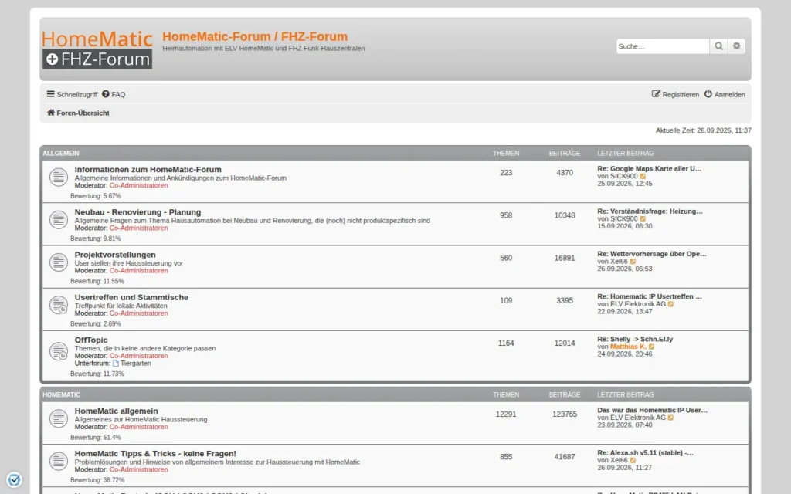View latest post icon next to Xel66 on 26.09.2026, 06:53

(x=633, y=262)
